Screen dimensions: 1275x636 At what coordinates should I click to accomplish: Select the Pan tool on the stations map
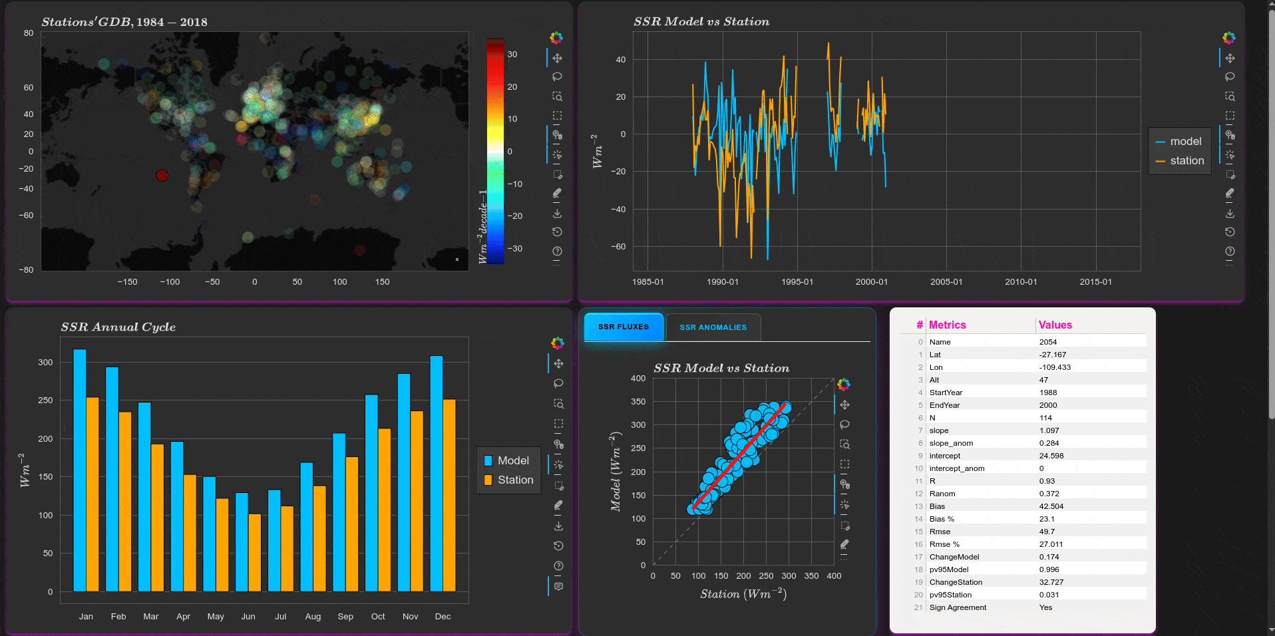[557, 59]
